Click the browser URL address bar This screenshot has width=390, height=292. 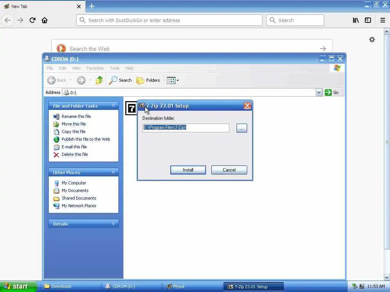coord(169,20)
